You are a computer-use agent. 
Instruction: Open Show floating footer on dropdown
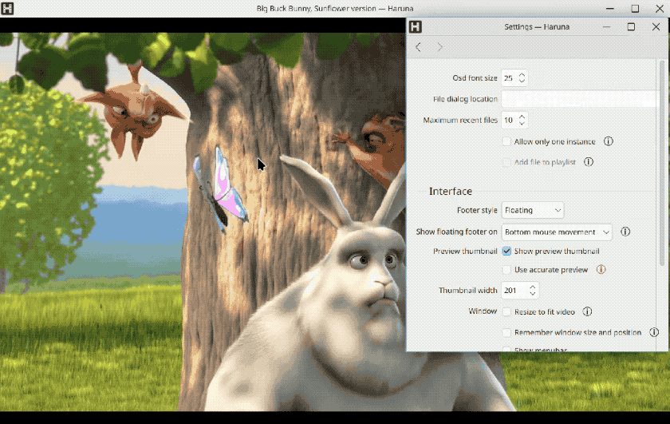(x=557, y=232)
